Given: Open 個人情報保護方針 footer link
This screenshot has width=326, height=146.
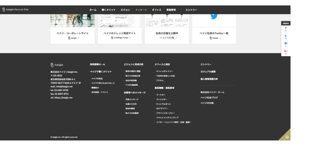Looking at the screenshot, I should pyautogui.click(x=209, y=79).
